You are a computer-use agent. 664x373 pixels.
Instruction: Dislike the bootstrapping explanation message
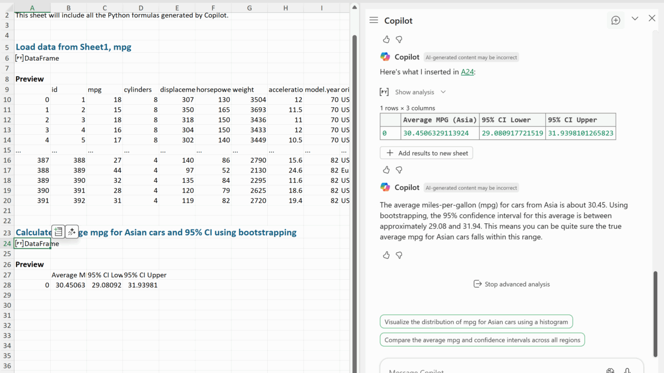(399, 255)
